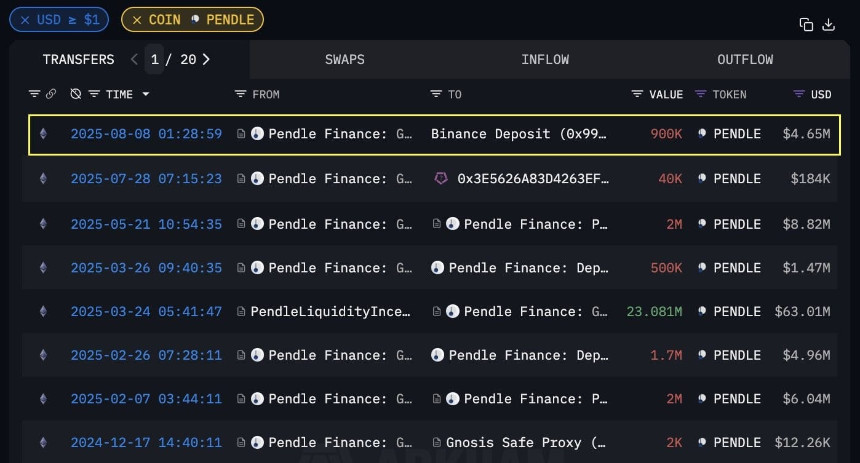Click the link icon in header row
This screenshot has height=463, width=860.
click(x=51, y=94)
